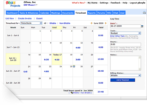
Task: Click the Add to Timesheet button
Action: [123, 80]
